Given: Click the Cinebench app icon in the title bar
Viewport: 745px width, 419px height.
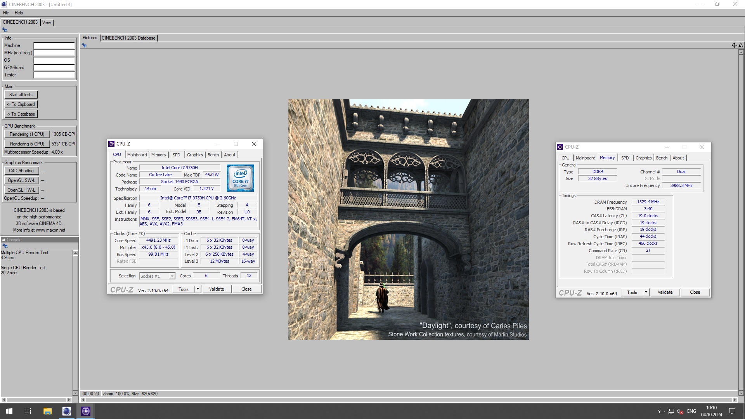Looking at the screenshot, I should tap(4, 4).
